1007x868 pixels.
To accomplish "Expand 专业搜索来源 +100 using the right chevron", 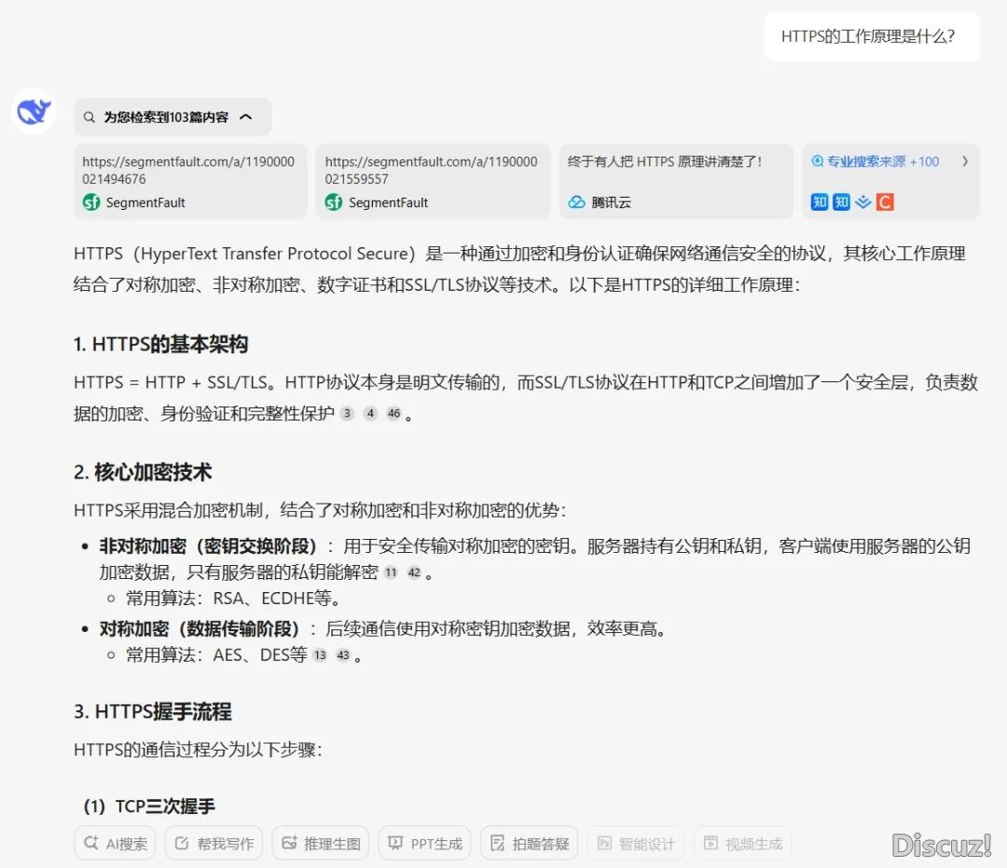I will [x=965, y=161].
